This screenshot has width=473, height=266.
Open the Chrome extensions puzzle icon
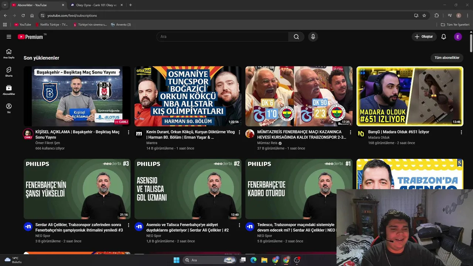coord(437,16)
